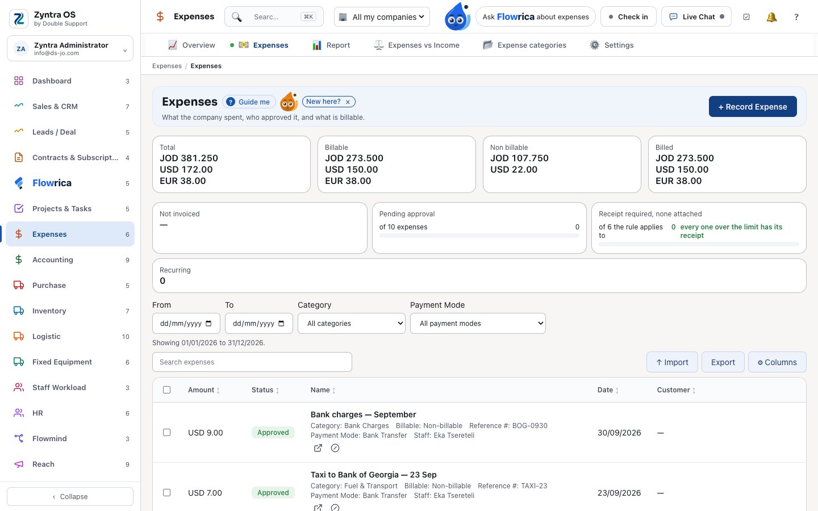
Task: Open the Expense categories tab
Action: tap(524, 45)
